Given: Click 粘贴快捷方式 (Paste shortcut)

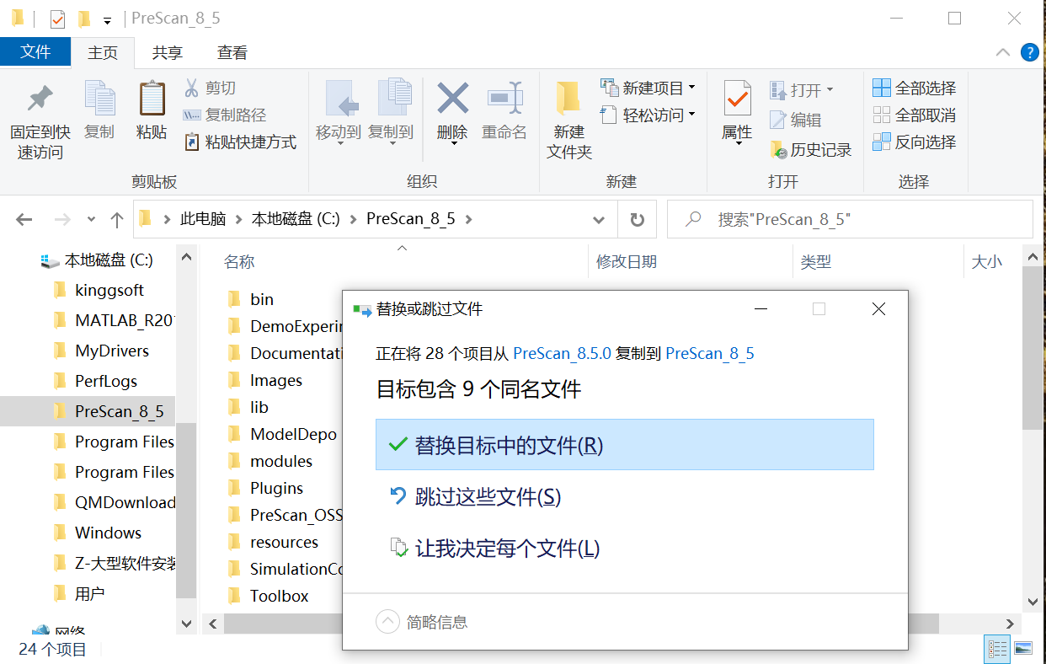Looking at the screenshot, I should 240,142.
